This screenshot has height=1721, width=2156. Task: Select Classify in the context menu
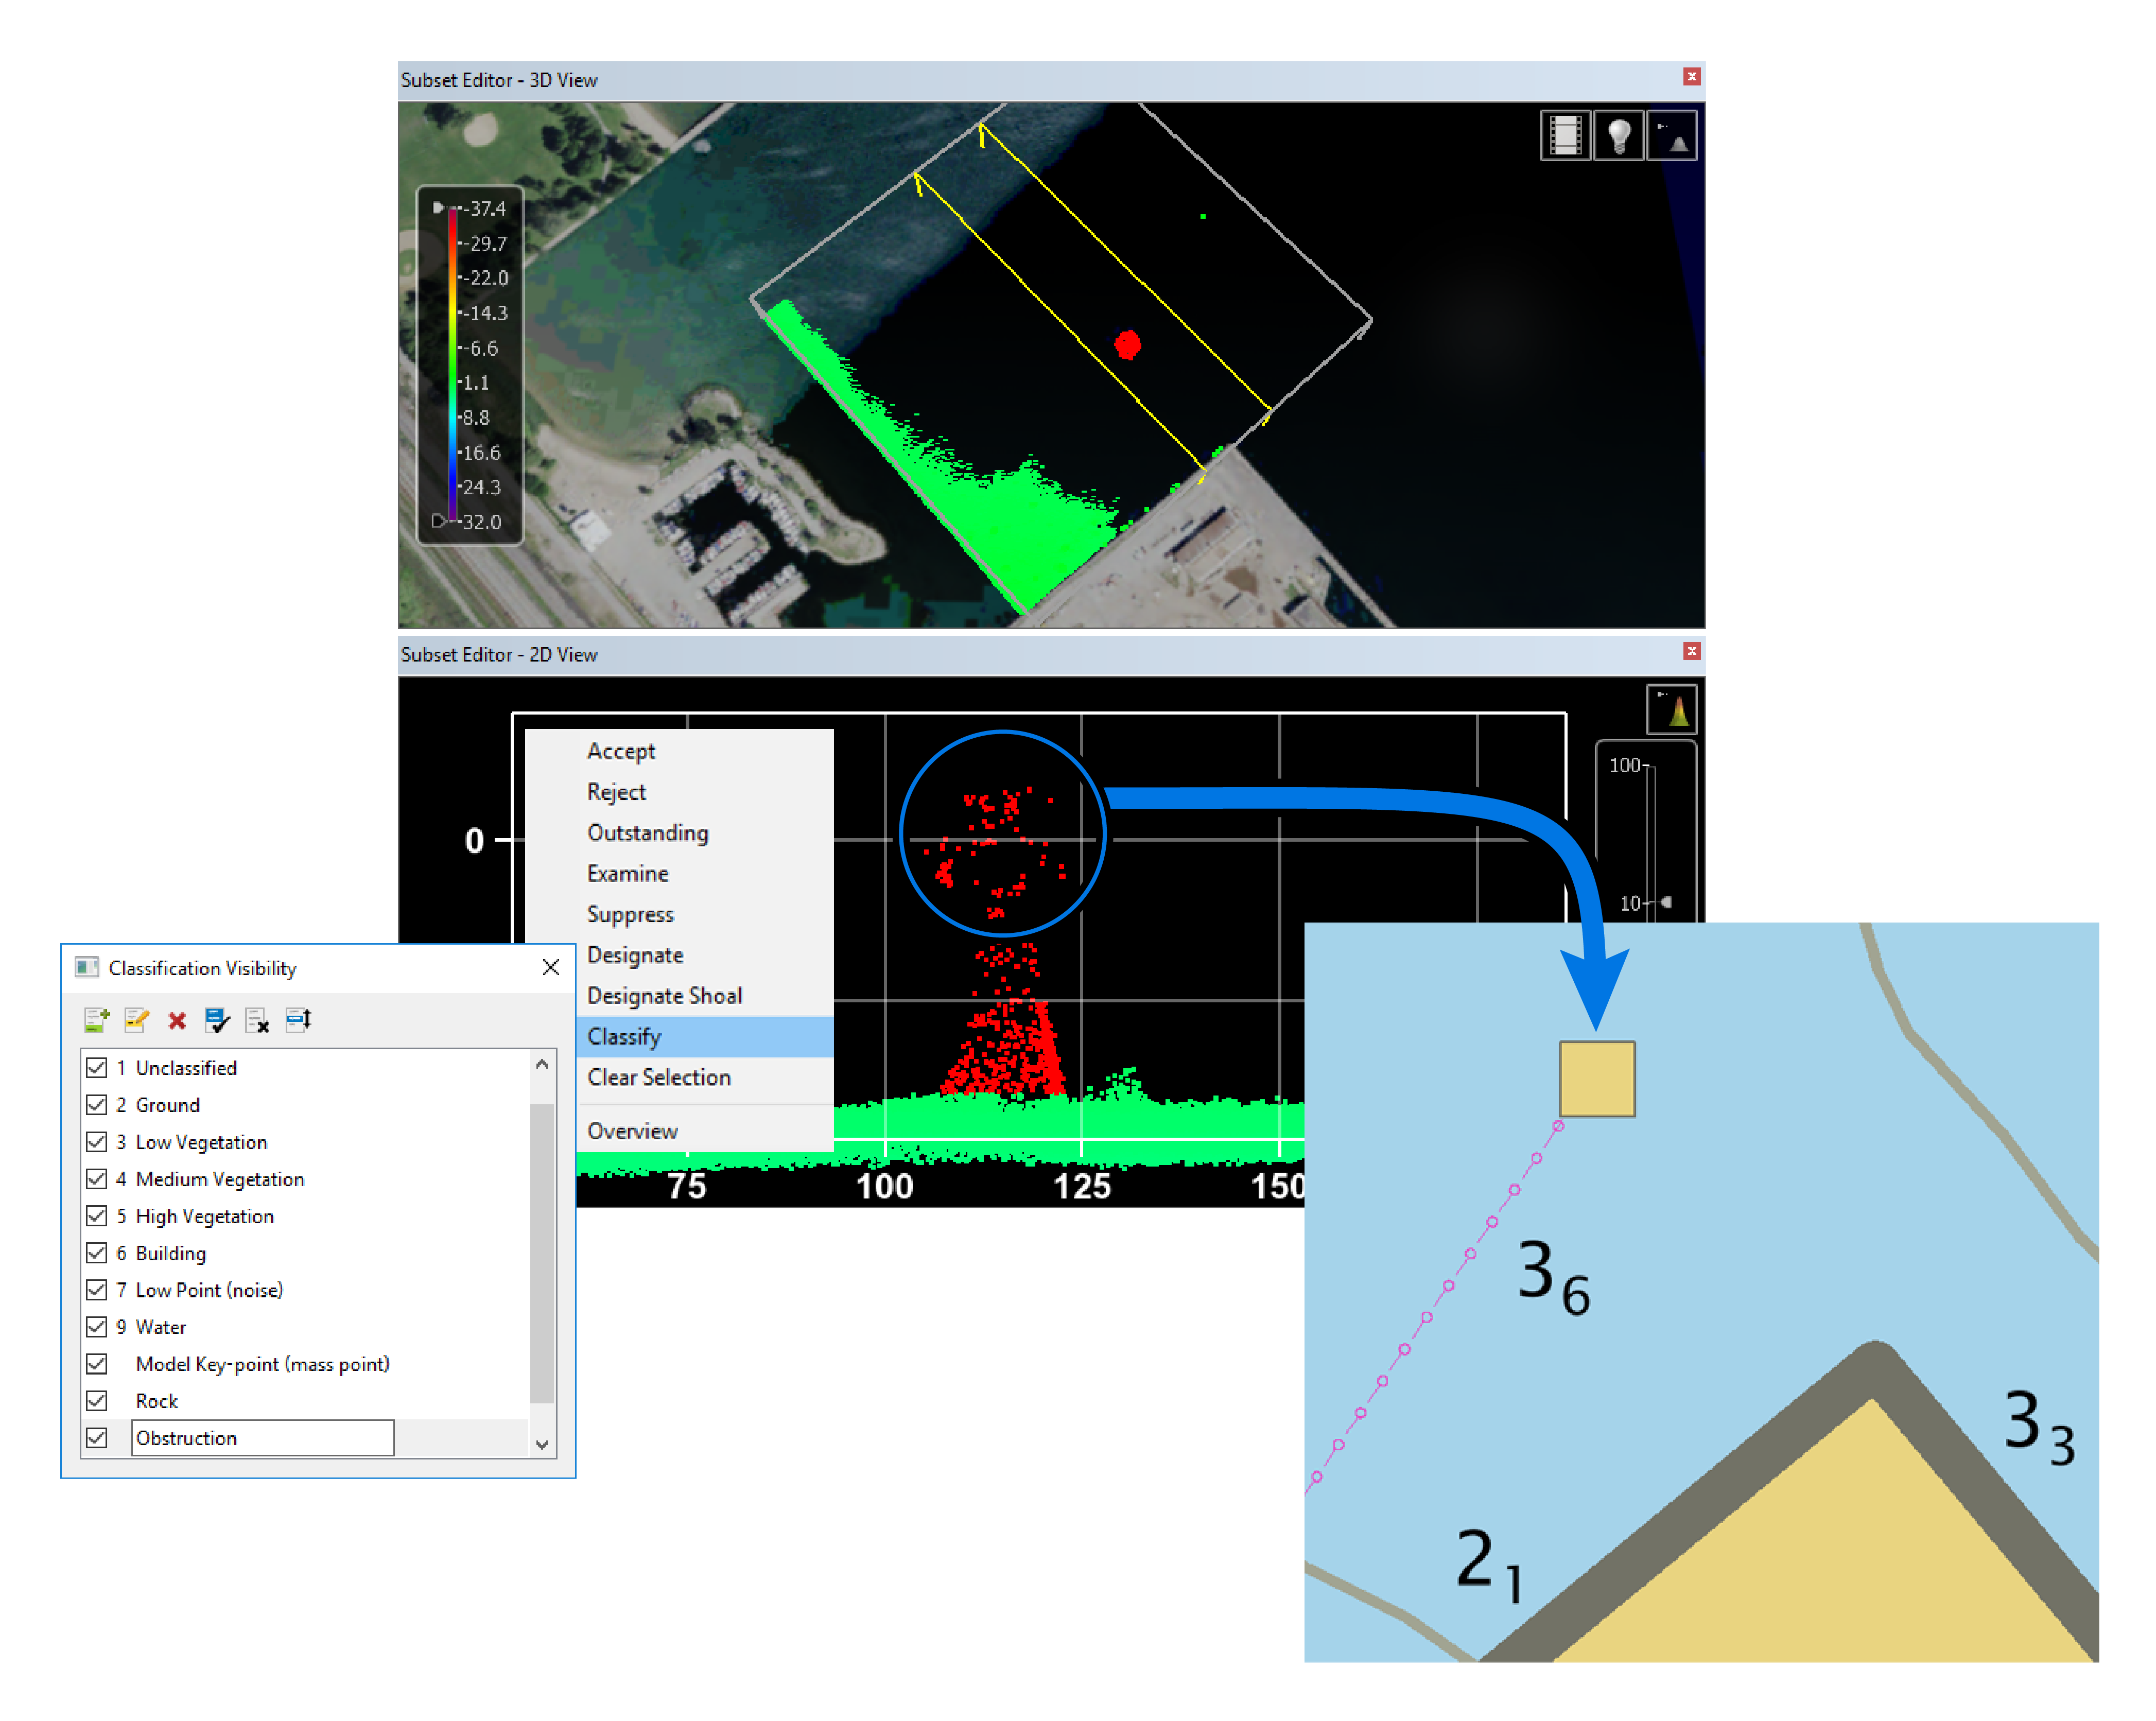624,1037
